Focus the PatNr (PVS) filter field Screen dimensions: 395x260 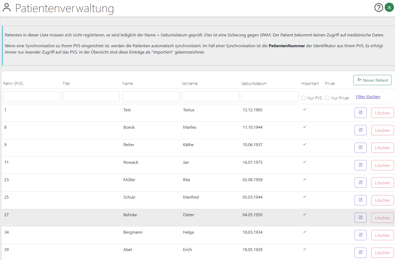(32, 97)
